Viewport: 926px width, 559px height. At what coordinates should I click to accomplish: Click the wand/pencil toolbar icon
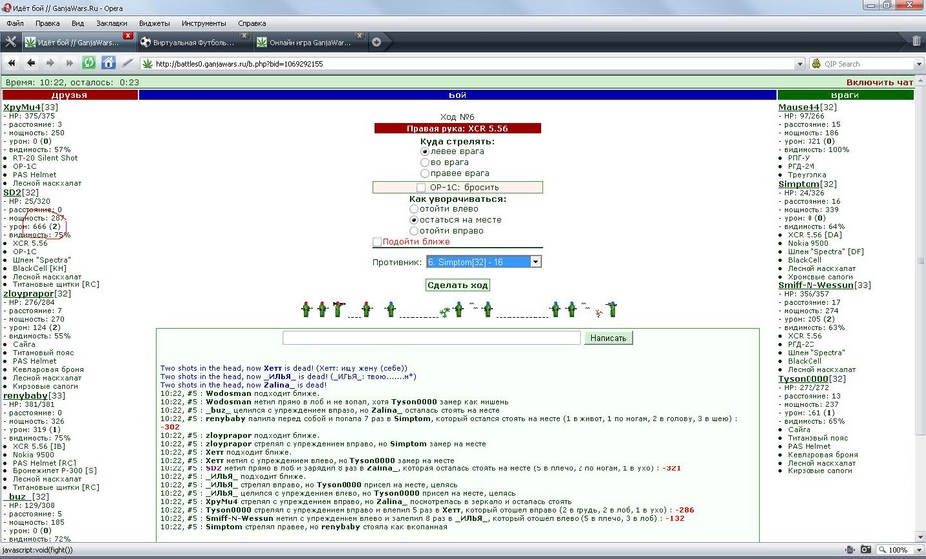(127, 63)
